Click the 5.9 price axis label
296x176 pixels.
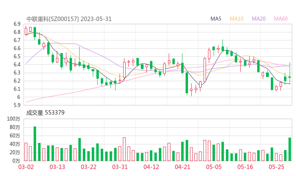pyautogui.click(x=17, y=105)
